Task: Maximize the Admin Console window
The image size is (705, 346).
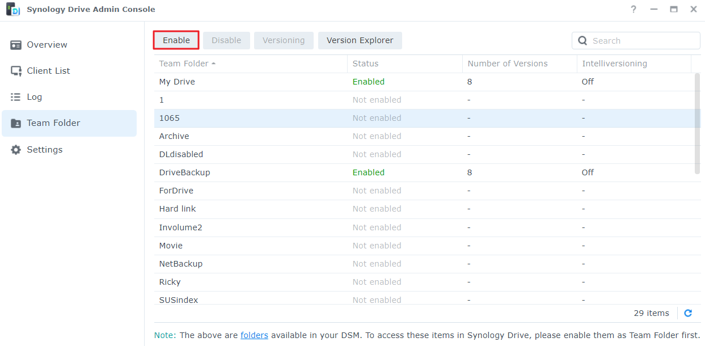Action: tap(674, 9)
